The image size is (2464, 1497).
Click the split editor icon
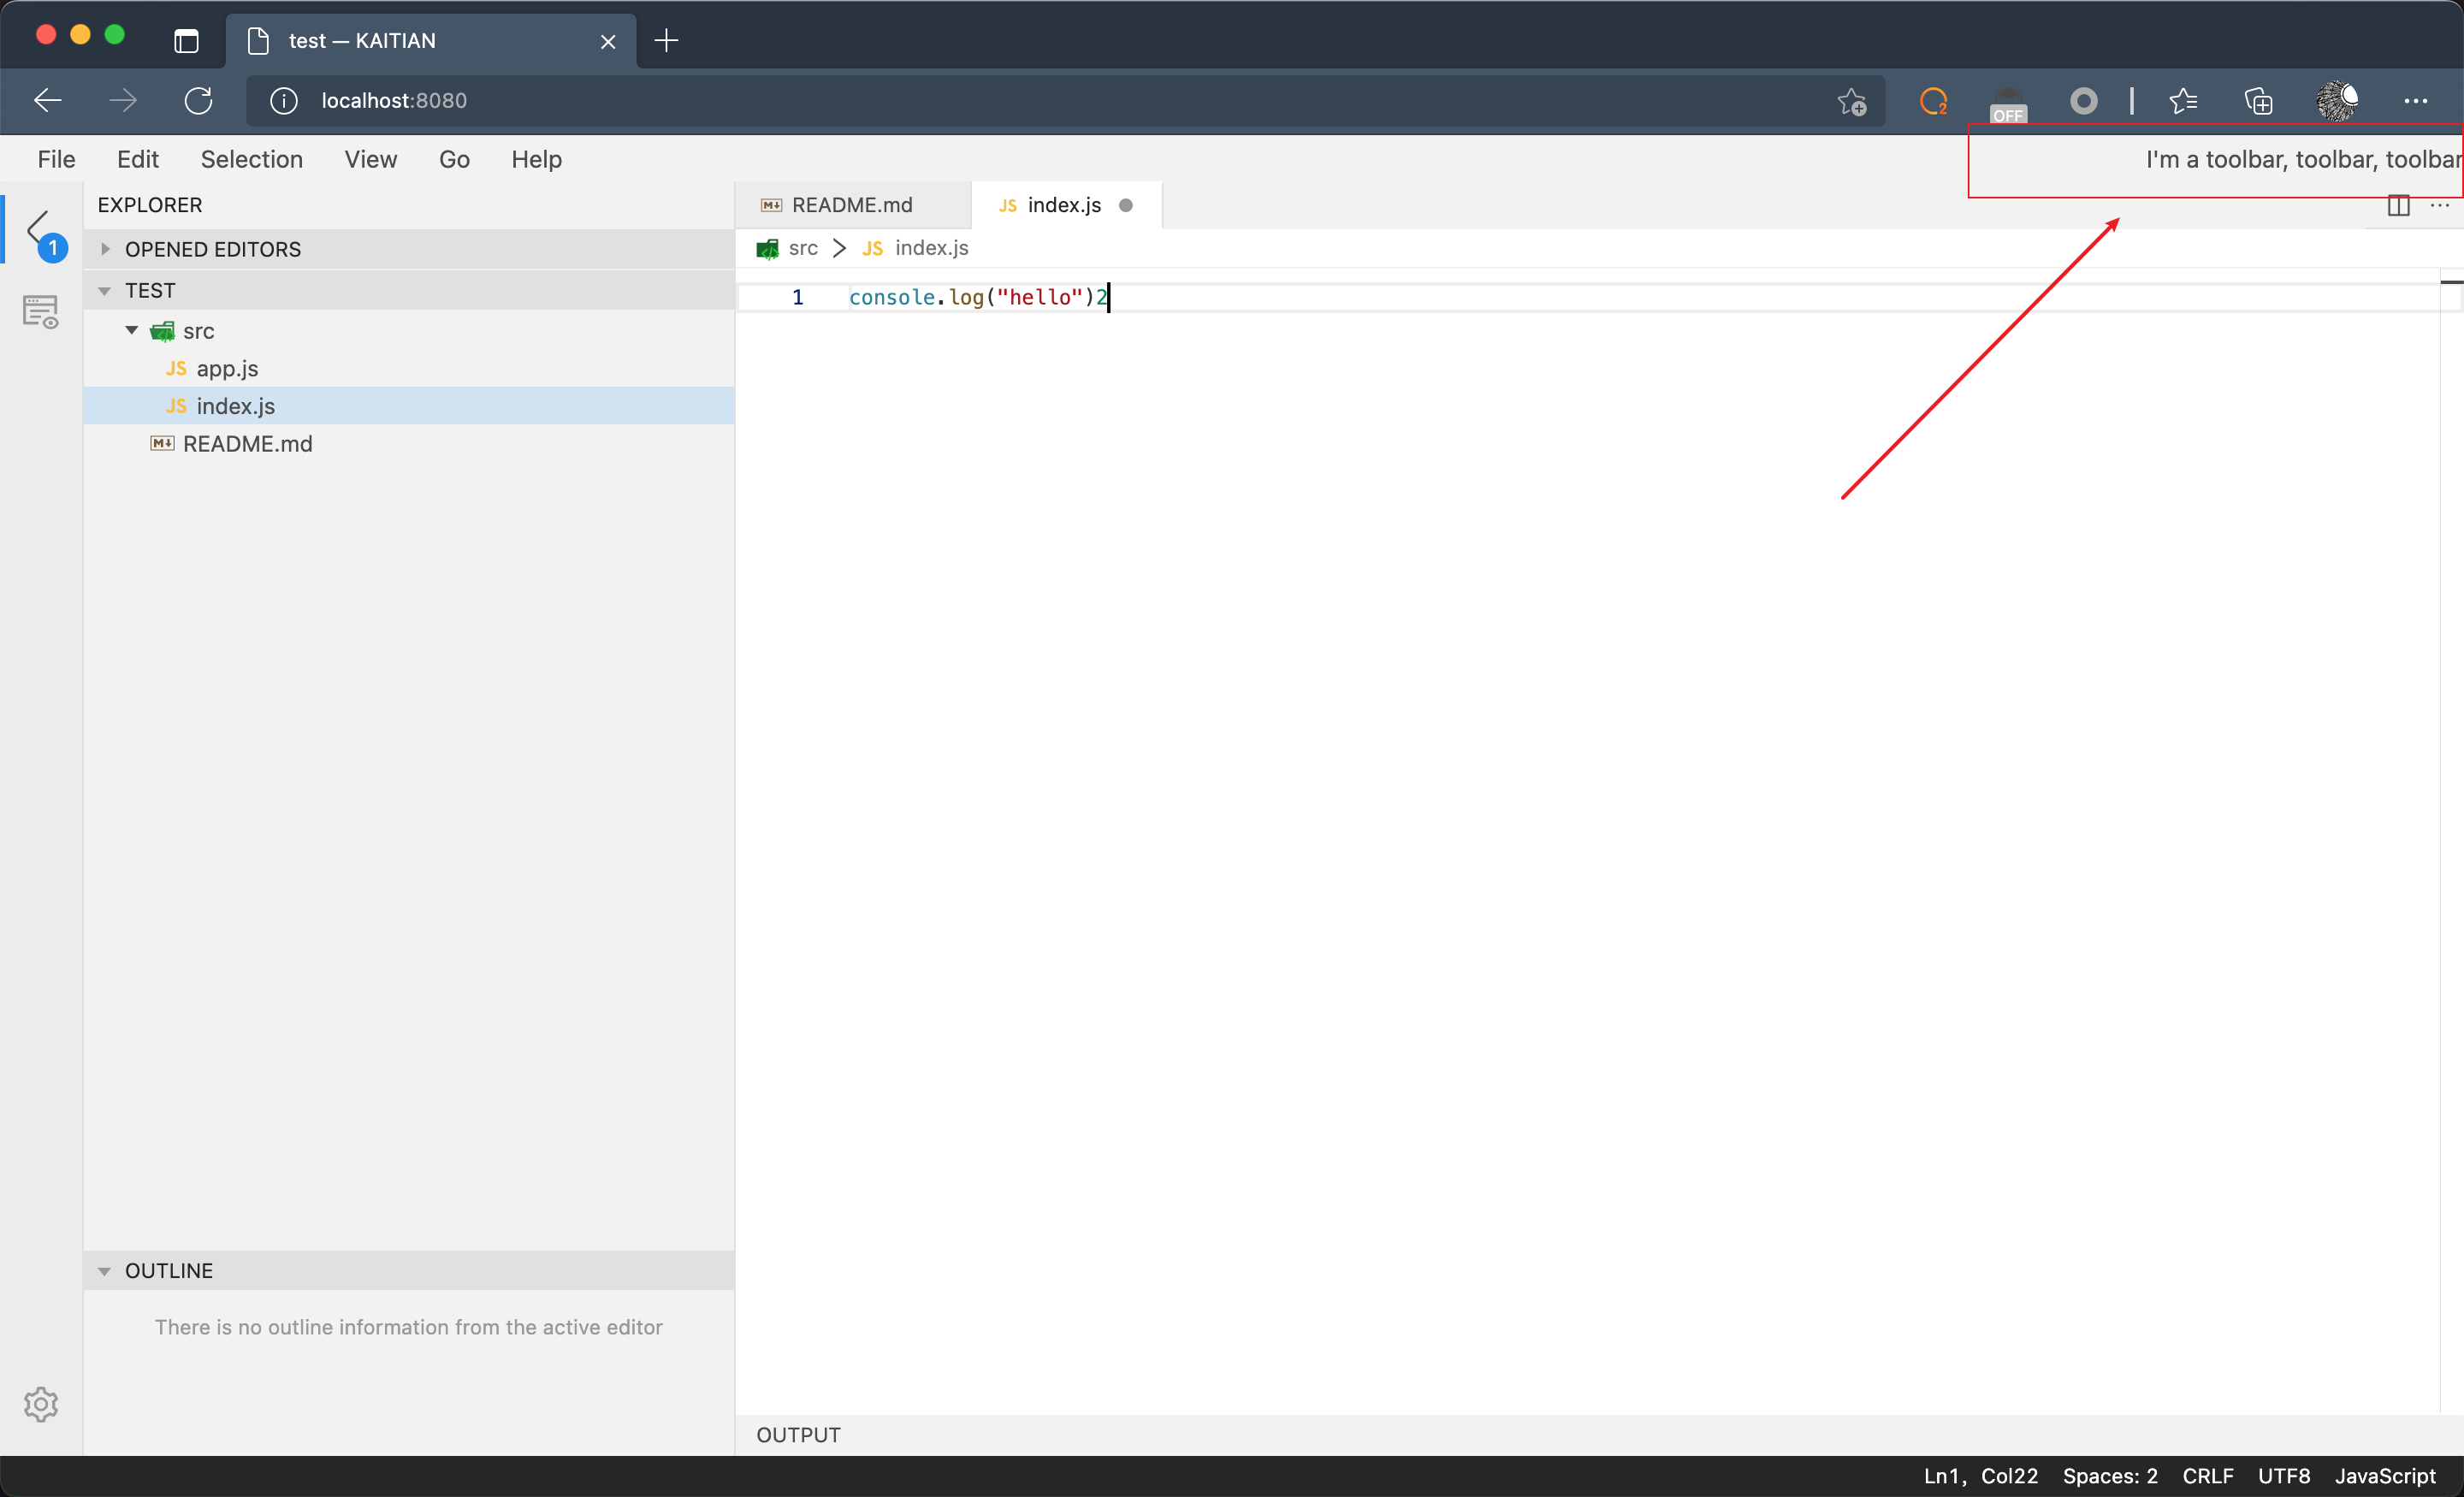2398,206
